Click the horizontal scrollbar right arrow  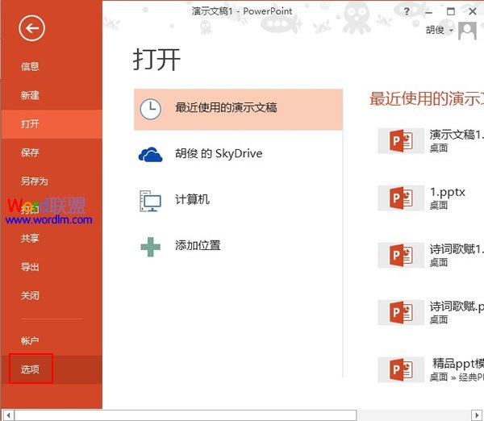coord(476,415)
